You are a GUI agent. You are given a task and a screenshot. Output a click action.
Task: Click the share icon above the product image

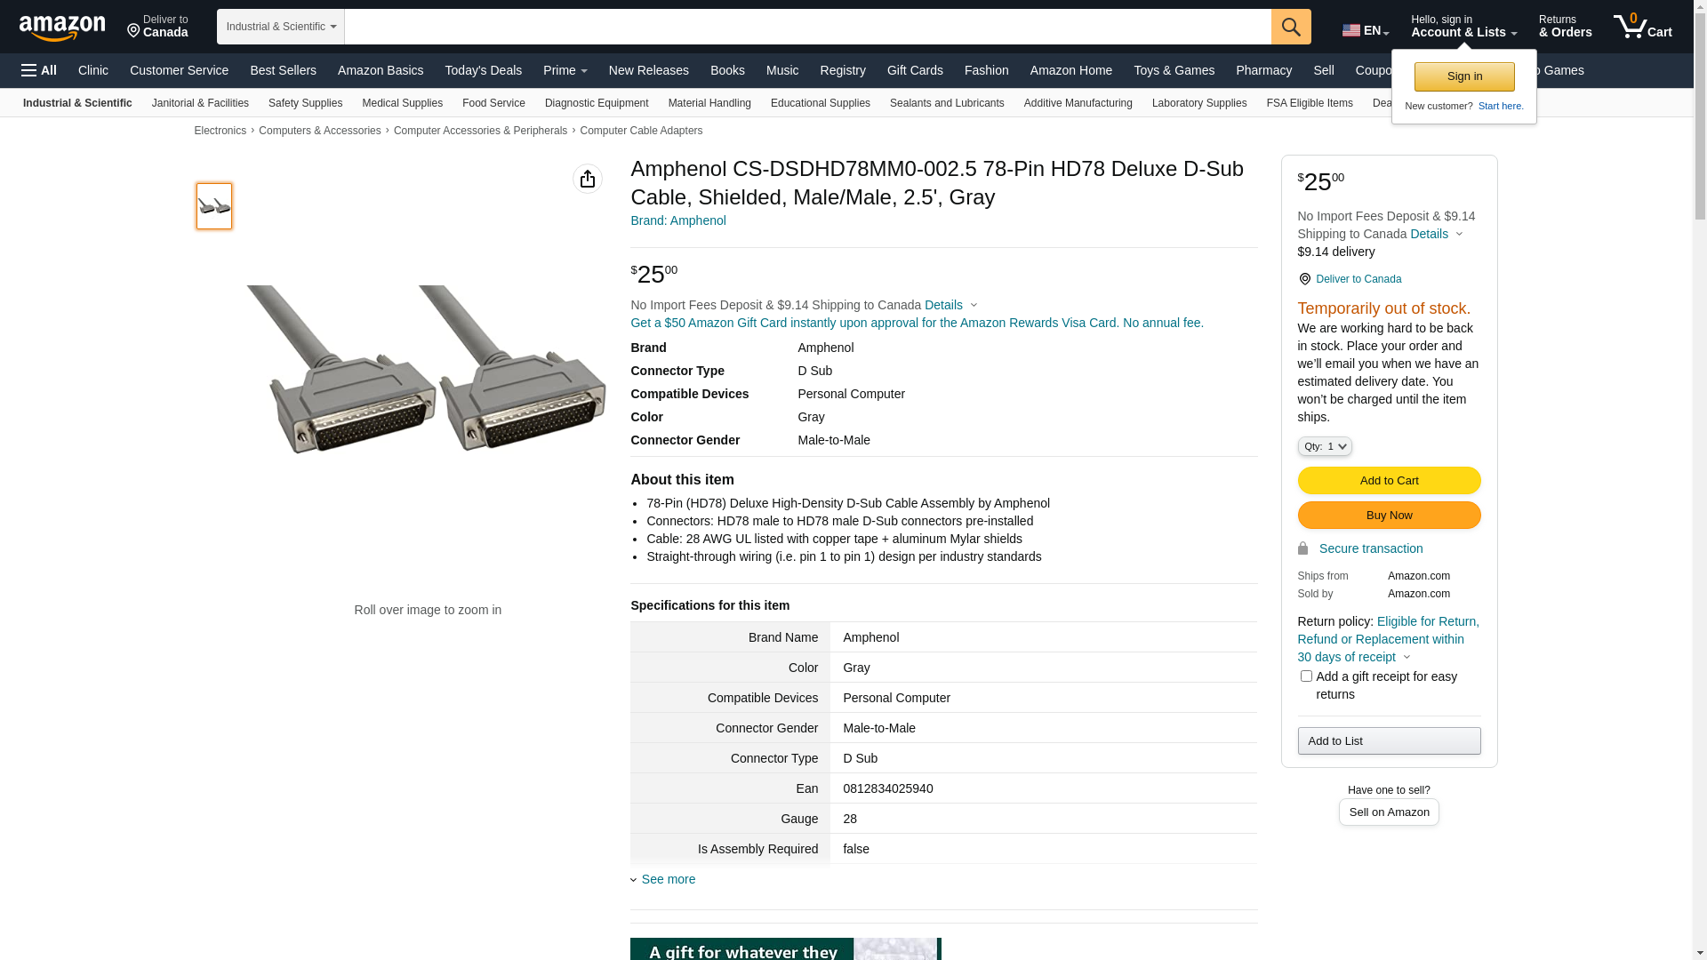pyautogui.click(x=587, y=179)
